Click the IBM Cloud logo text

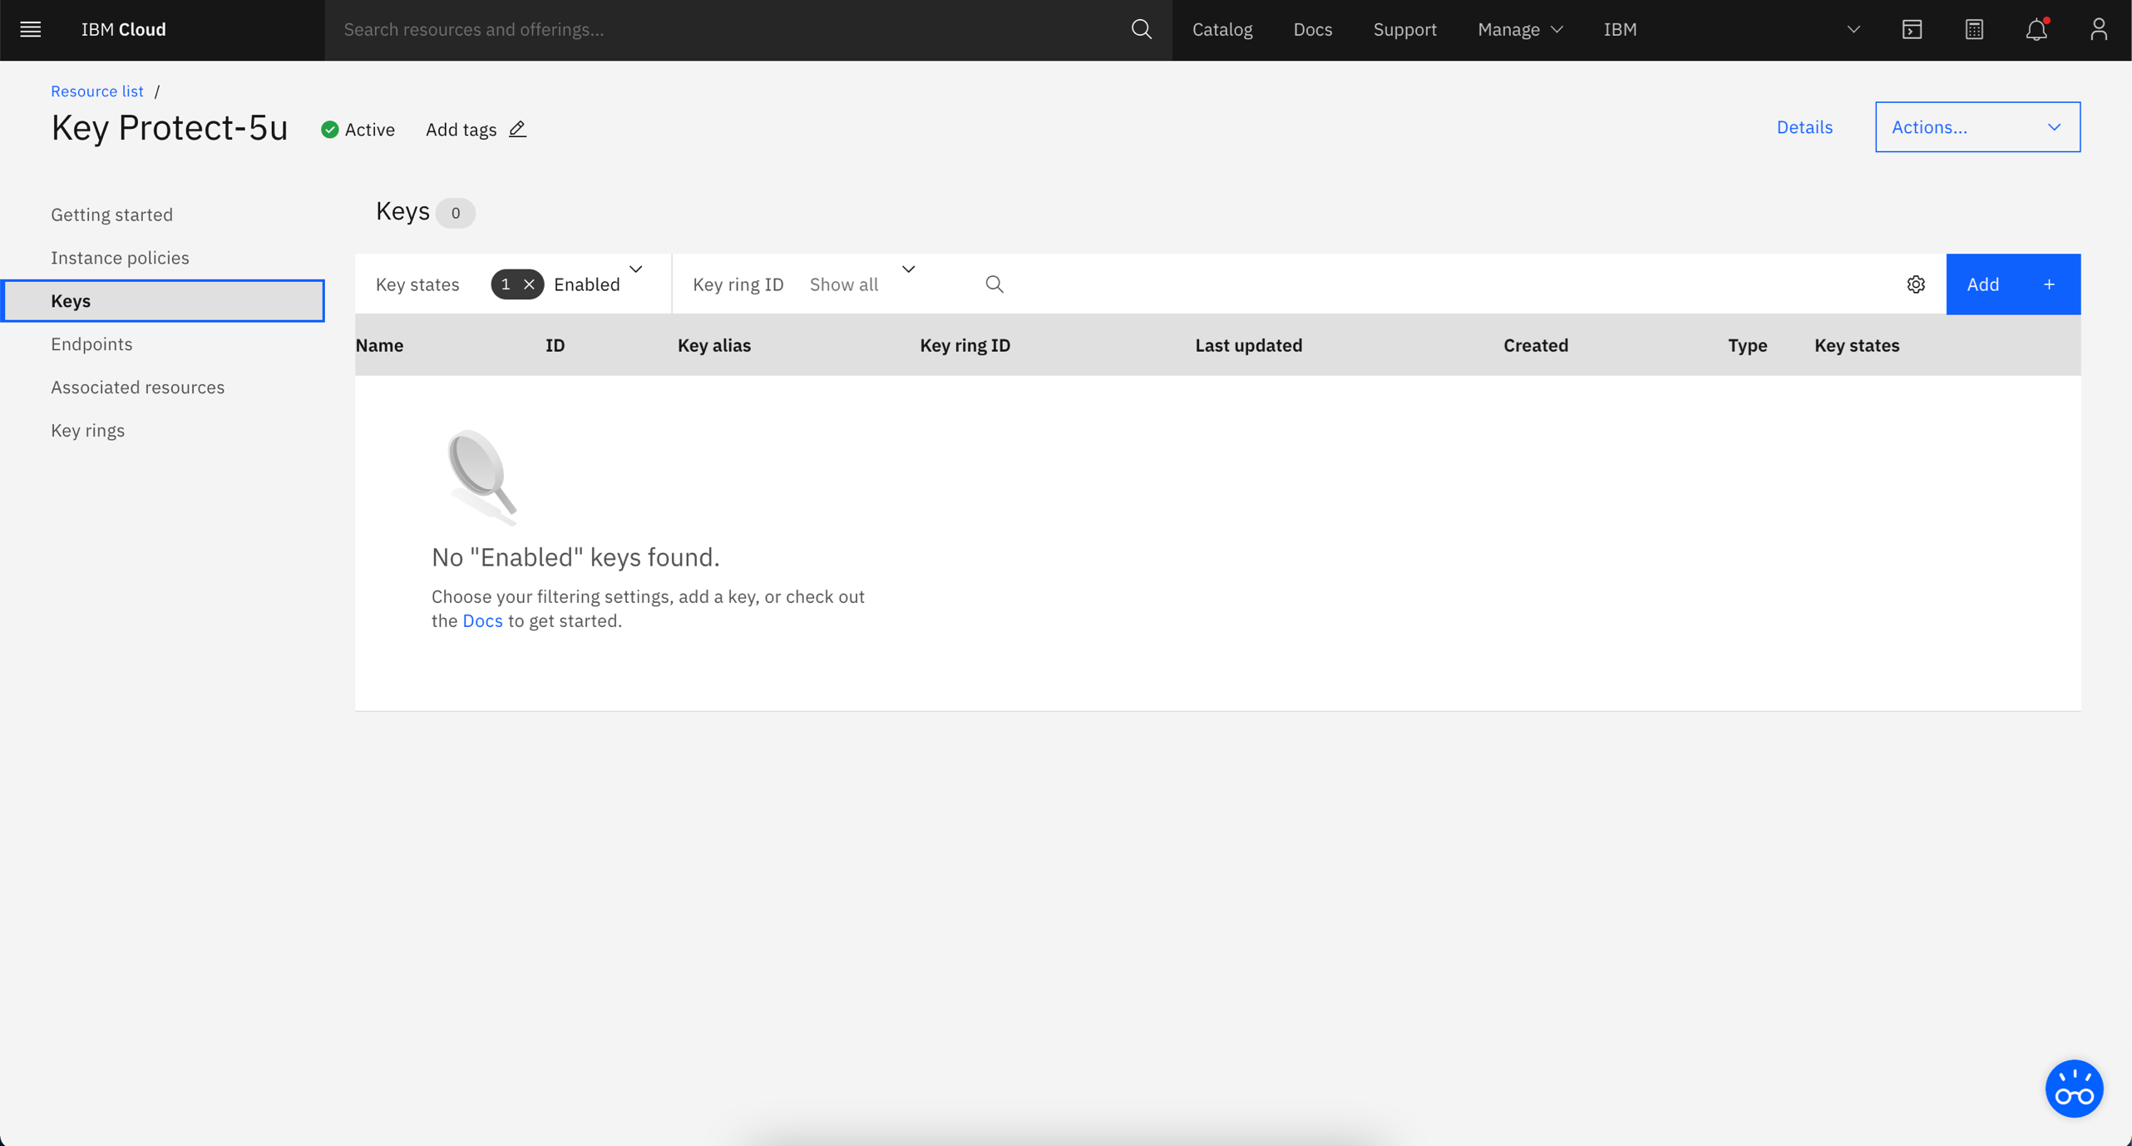coord(123,30)
